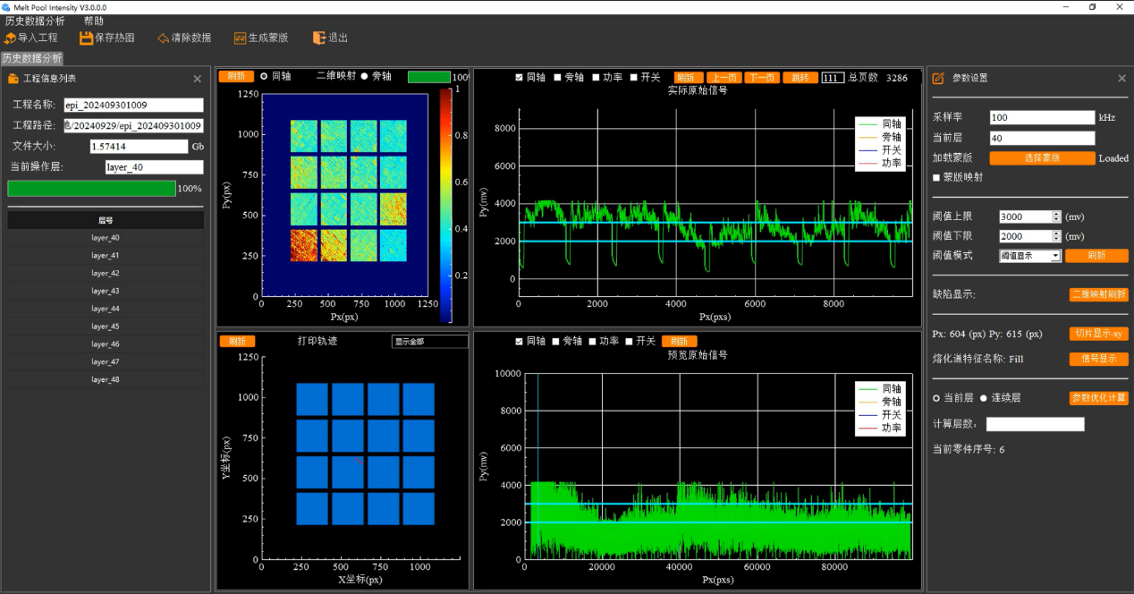Image resolution: width=1134 pixels, height=594 pixels.
Task: Click the 工程信息列表 panel icon
Action: (13, 79)
